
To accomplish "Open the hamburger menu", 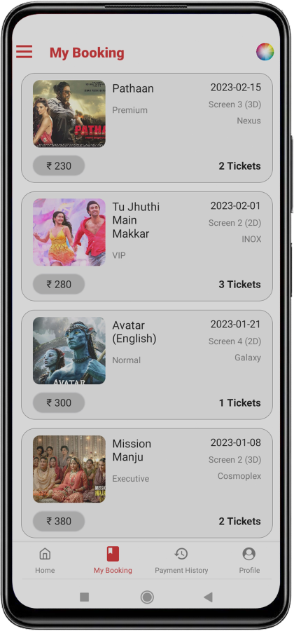I will click(24, 52).
